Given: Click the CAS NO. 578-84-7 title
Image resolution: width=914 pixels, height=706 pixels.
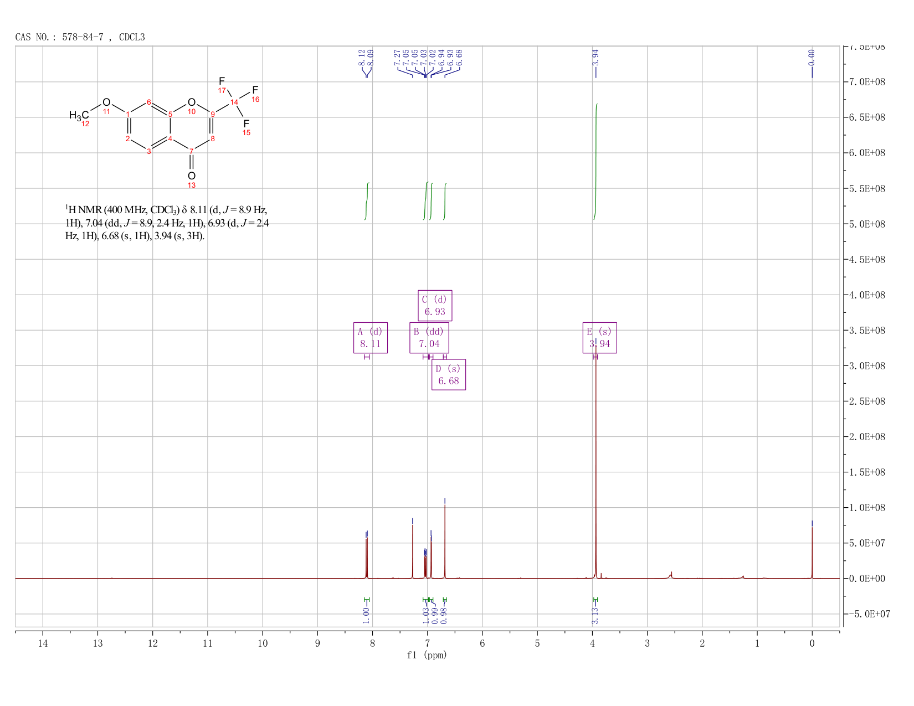Looking at the screenshot, I should (x=80, y=37).
